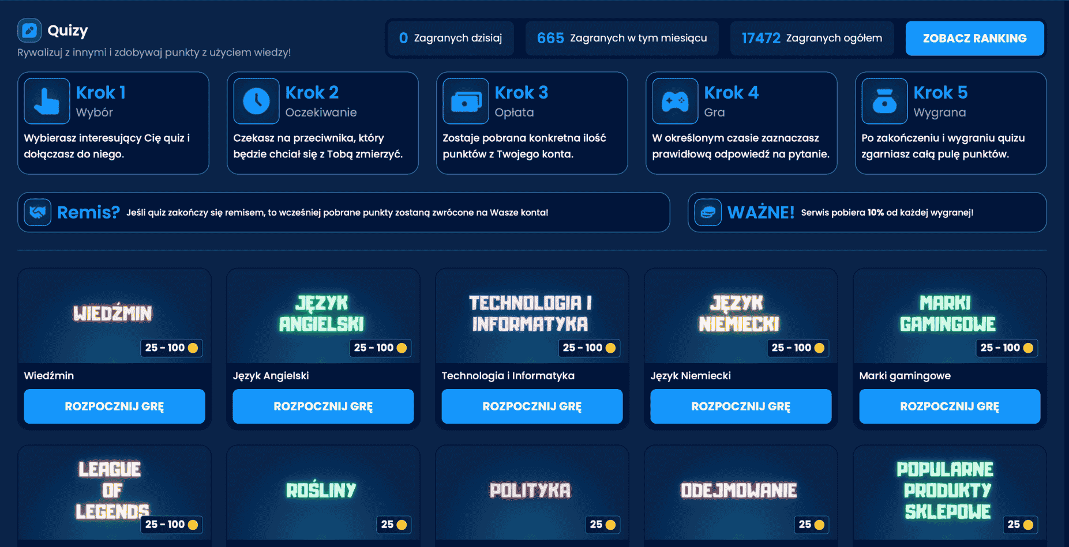
Task: Click the Język Niemiecki quiz title
Action: coord(691,375)
